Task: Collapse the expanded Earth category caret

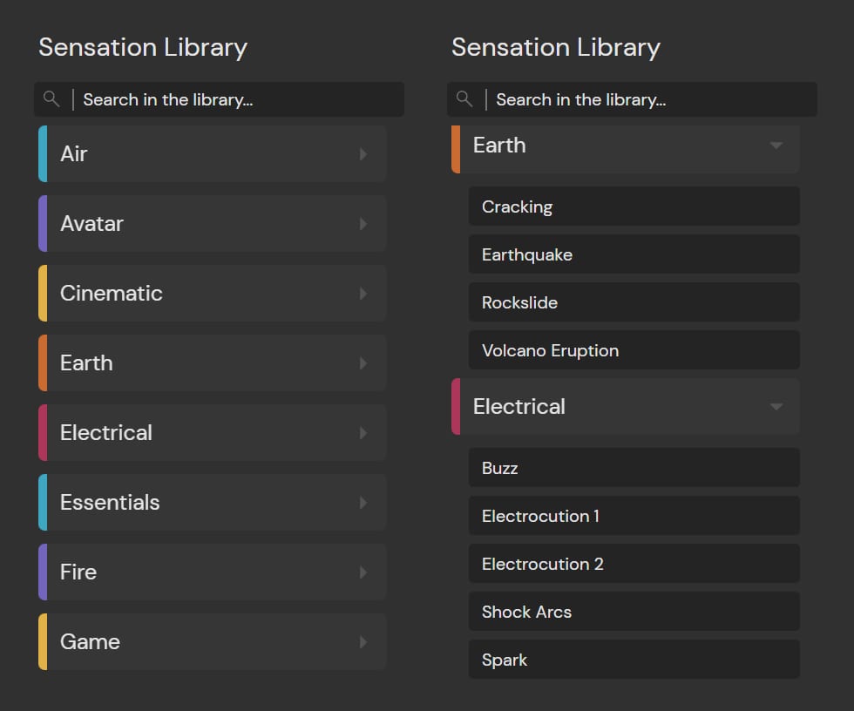Action: [776, 146]
